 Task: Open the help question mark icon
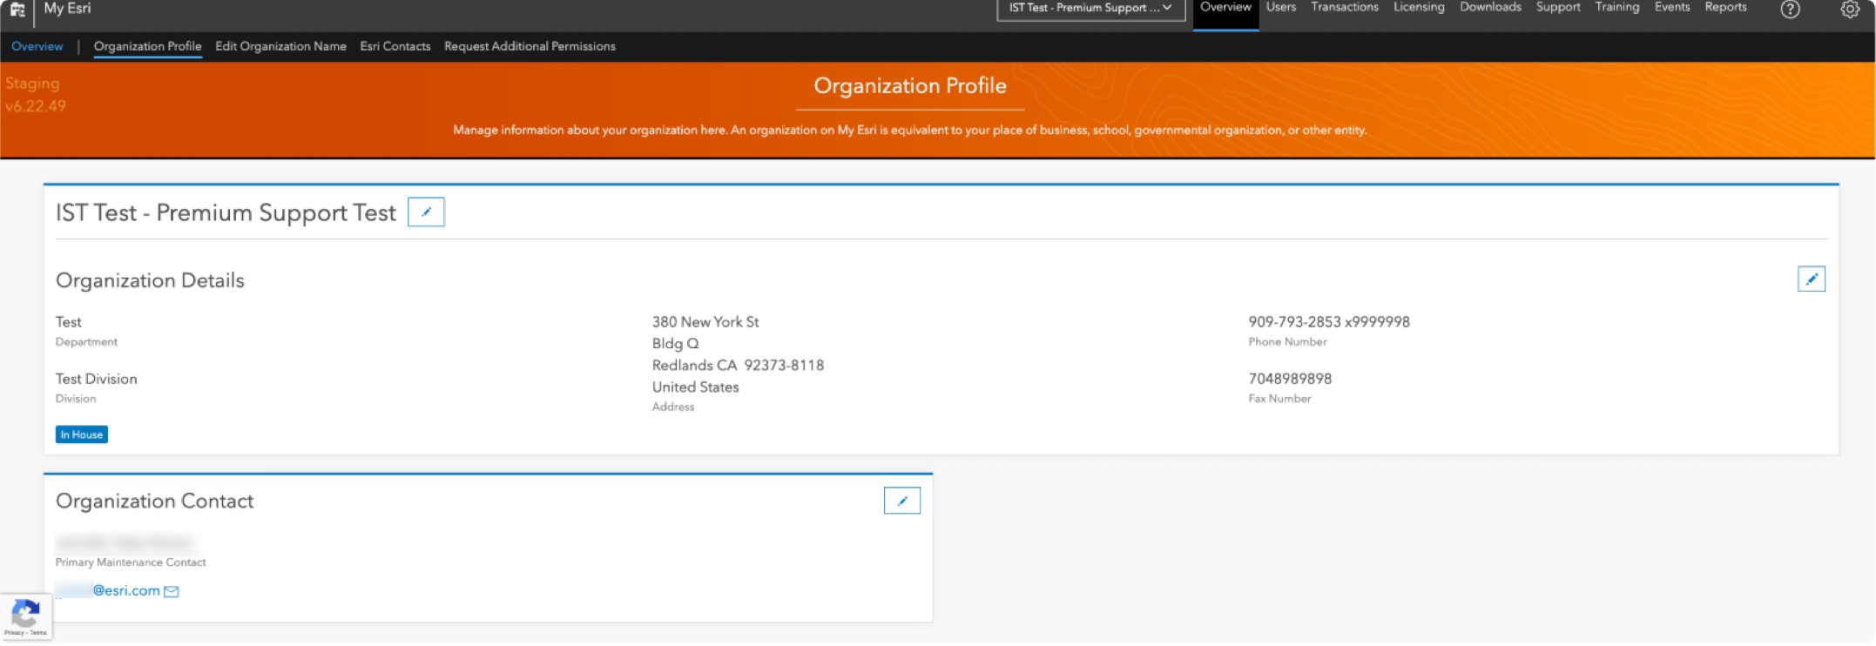tap(1790, 10)
